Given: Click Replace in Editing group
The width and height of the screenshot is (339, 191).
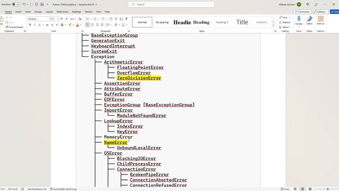Looking at the screenshot, I should tap(285, 22).
